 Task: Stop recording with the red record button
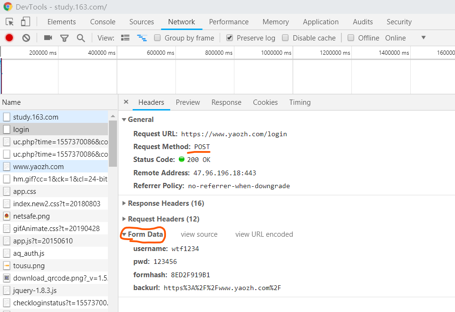(x=10, y=38)
